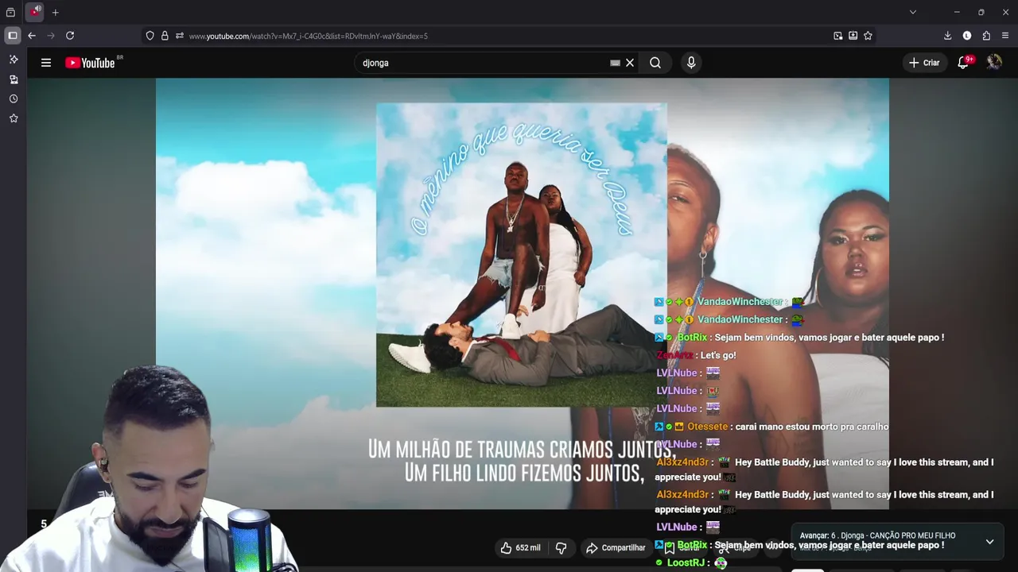1018x572 pixels.
Task: Click install-app icon in address bar
Action: point(853,36)
